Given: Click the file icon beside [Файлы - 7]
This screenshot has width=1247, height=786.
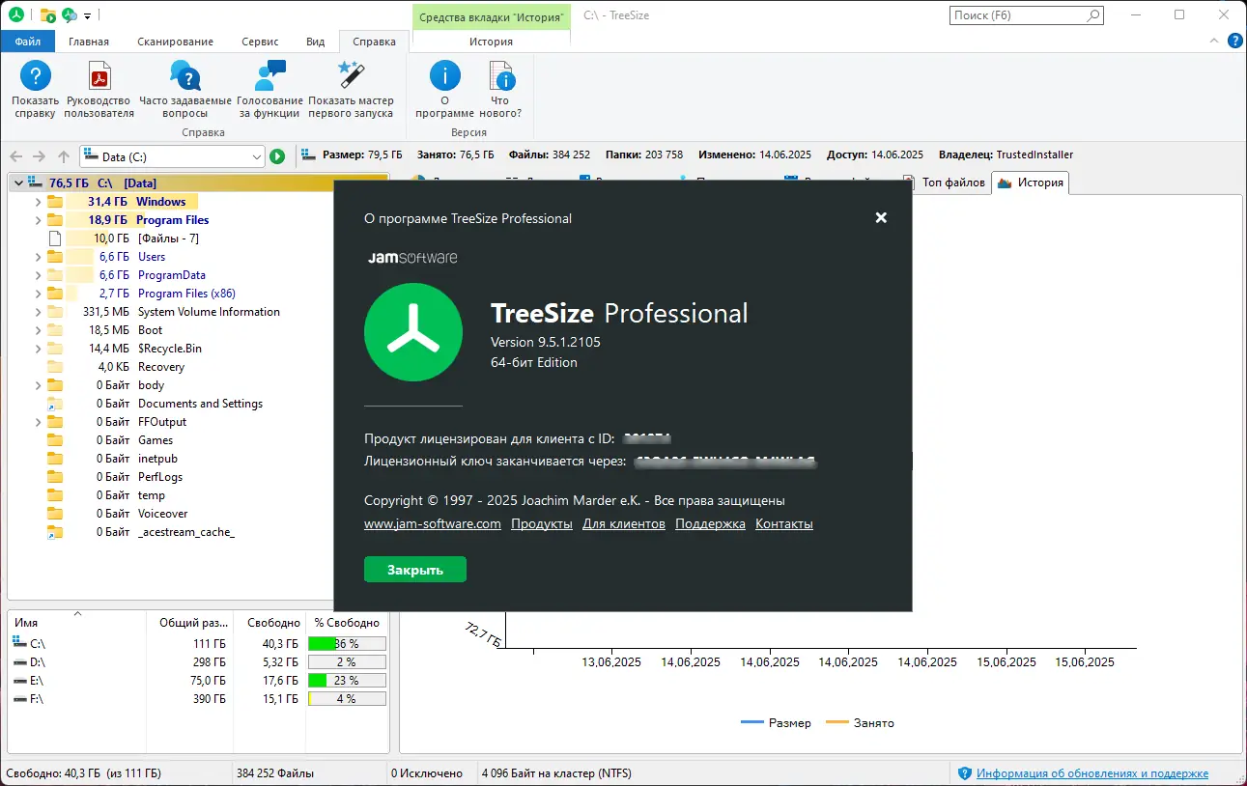Looking at the screenshot, I should [55, 239].
